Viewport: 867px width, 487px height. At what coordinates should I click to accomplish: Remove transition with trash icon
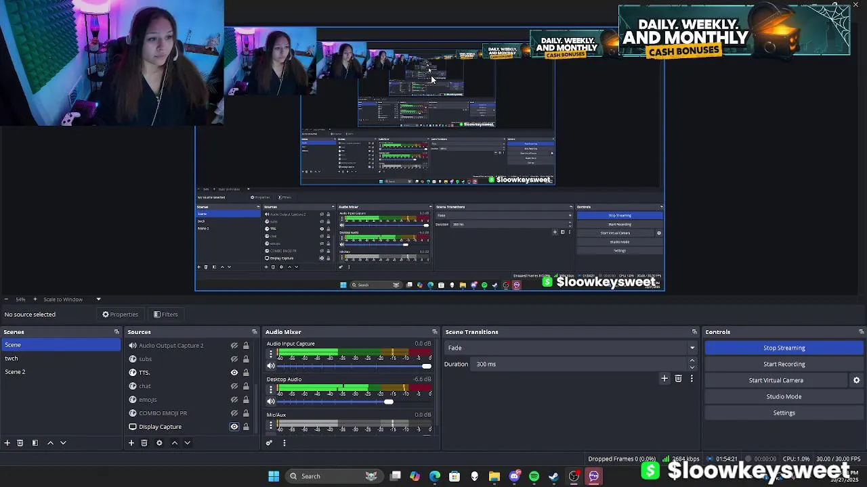click(x=678, y=379)
